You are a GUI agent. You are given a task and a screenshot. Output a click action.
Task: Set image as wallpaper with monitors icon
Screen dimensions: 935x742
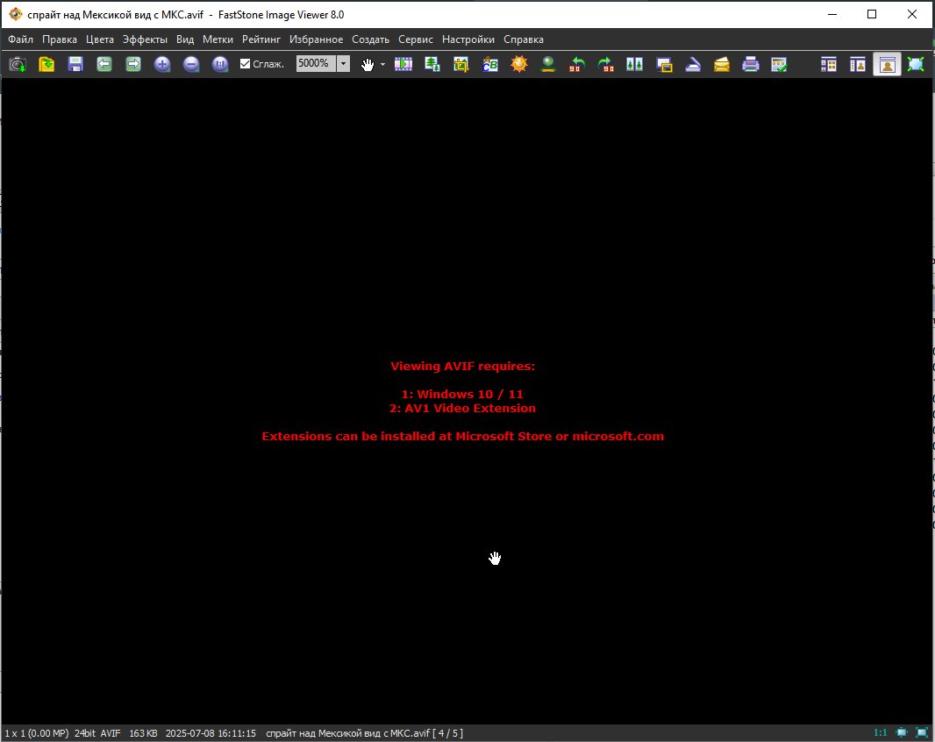pos(664,64)
